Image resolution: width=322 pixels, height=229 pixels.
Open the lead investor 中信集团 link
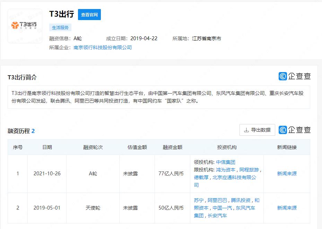226,162
